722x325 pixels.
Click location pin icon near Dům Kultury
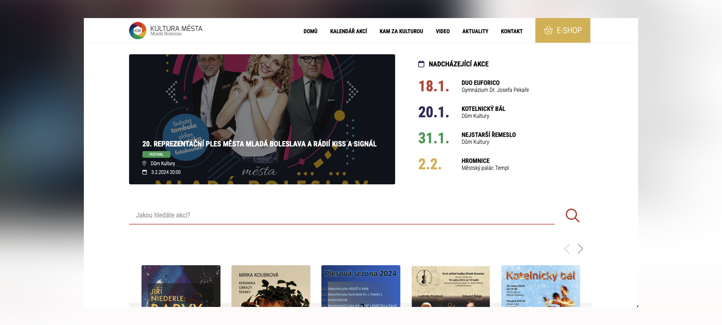[x=144, y=163]
